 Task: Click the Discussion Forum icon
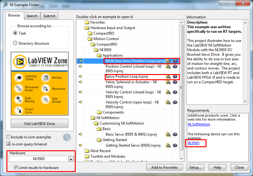(19, 88)
